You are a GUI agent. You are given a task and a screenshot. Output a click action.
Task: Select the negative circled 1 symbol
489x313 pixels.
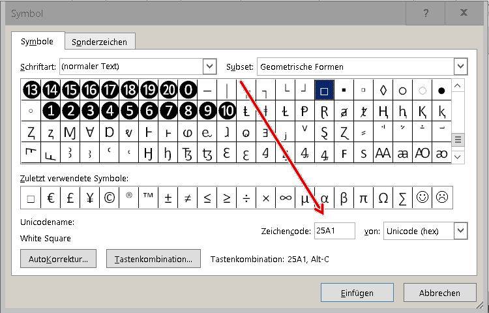point(51,111)
